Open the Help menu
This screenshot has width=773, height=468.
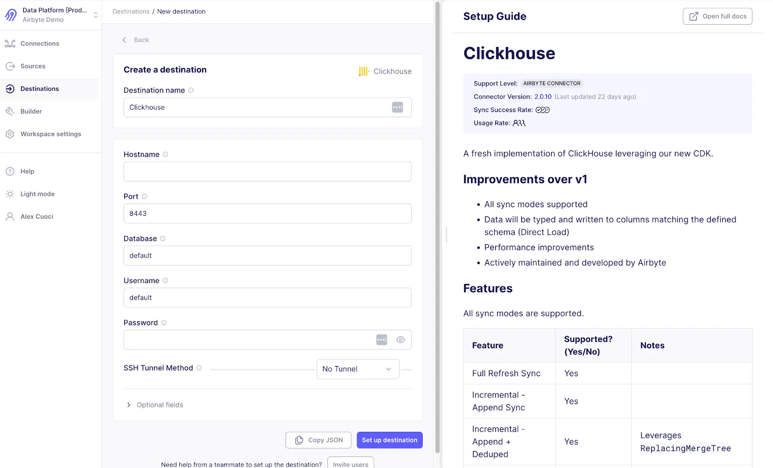coord(27,171)
